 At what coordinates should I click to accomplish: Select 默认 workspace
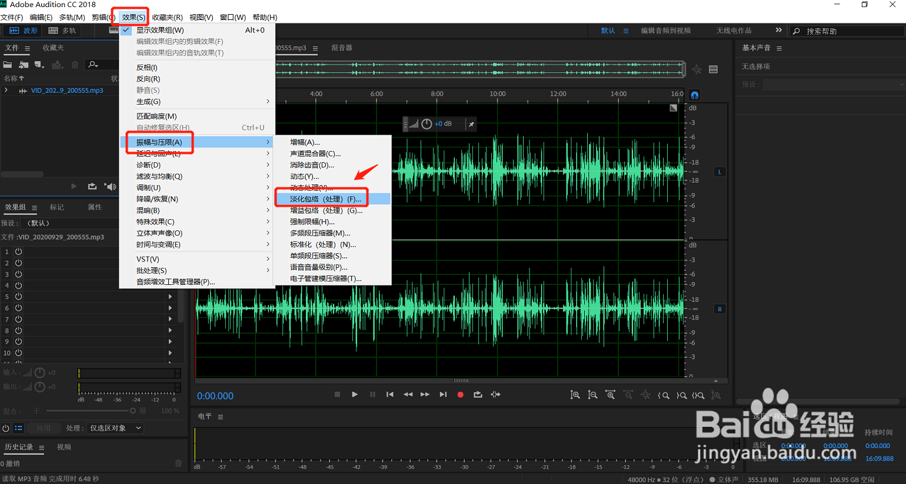(x=608, y=31)
